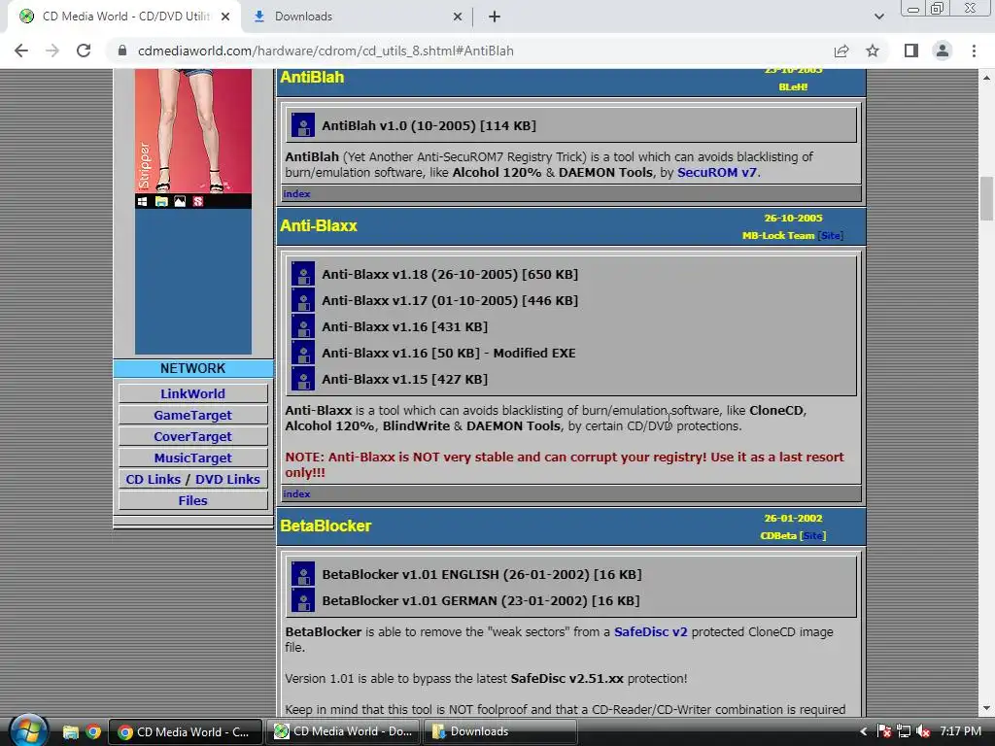Image resolution: width=995 pixels, height=746 pixels.
Task: Click the scrollbar up arrow
Action: (x=987, y=78)
